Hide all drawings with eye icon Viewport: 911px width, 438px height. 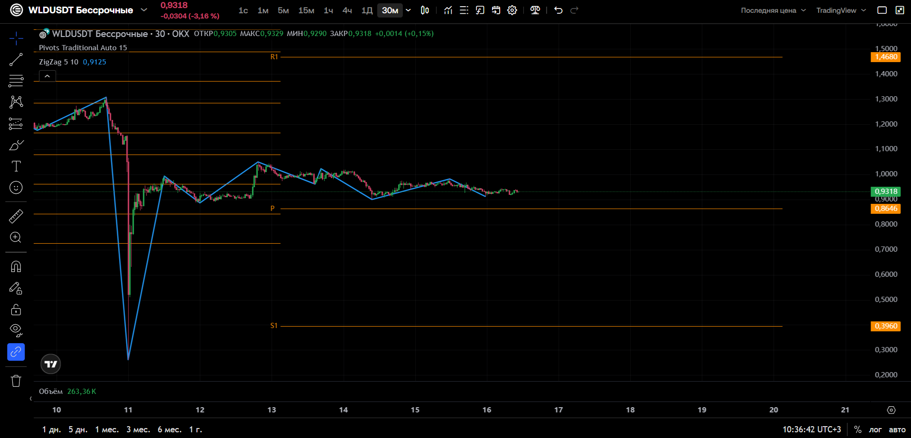[16, 330]
